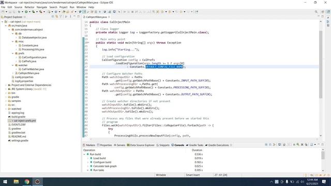Maximize the editor area
This screenshot has width=331, height=186.
click(x=322, y=17)
